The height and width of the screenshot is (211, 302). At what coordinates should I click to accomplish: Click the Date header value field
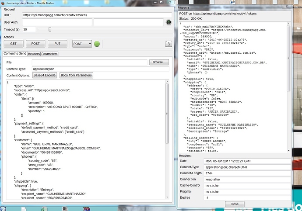[x=247, y=161]
